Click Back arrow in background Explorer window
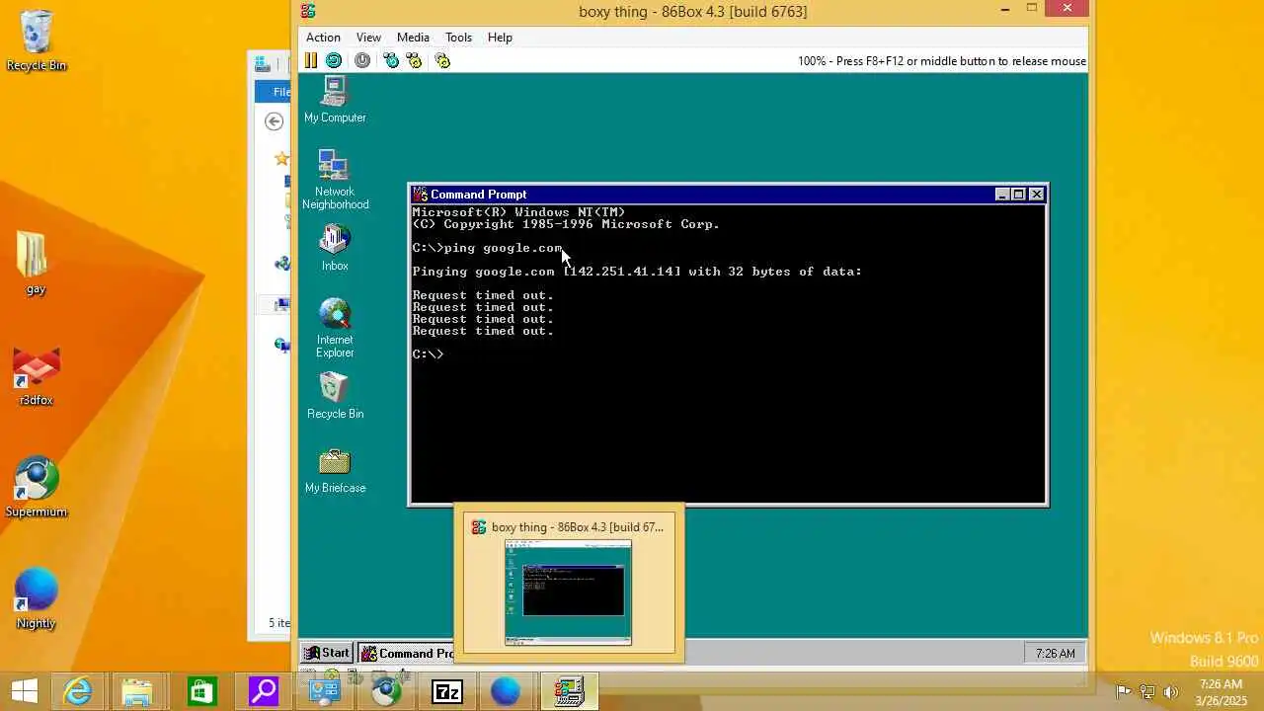This screenshot has width=1264, height=711. (x=275, y=121)
